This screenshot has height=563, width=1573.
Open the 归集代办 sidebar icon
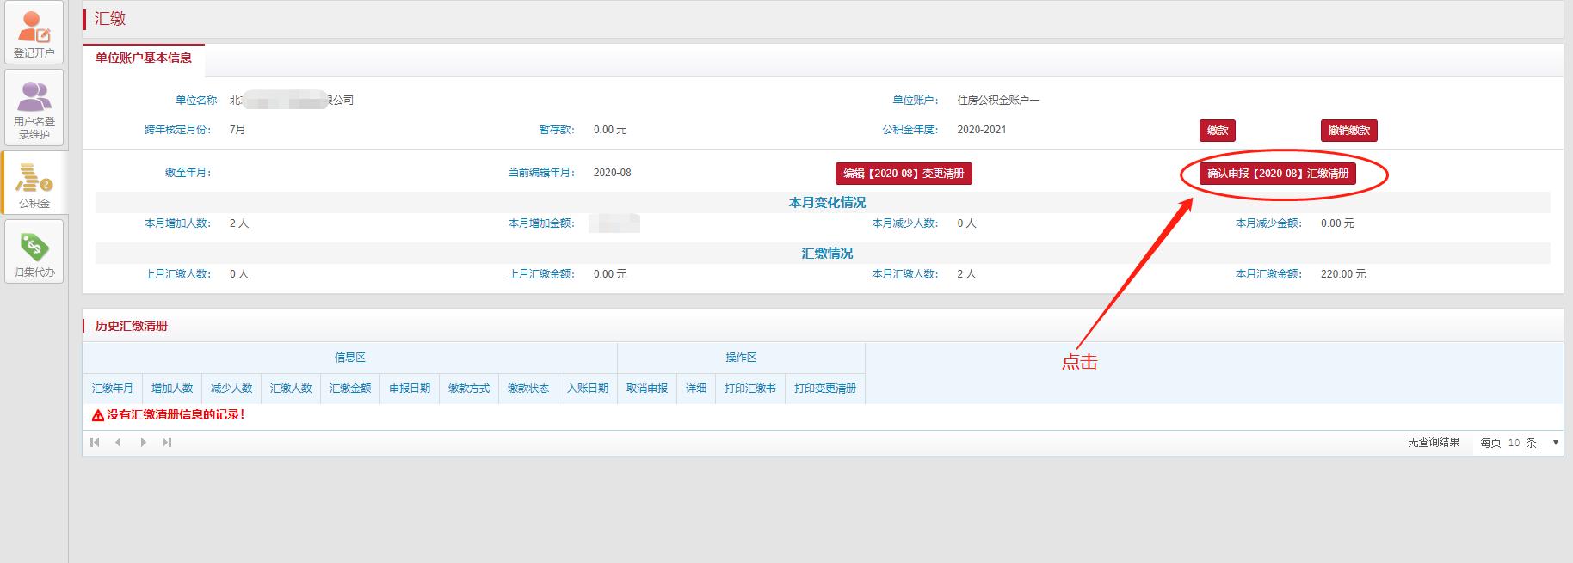tap(34, 252)
